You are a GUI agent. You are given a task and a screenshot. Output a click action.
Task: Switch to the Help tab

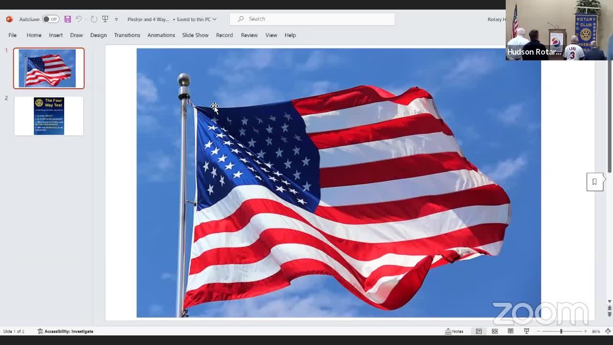290,35
